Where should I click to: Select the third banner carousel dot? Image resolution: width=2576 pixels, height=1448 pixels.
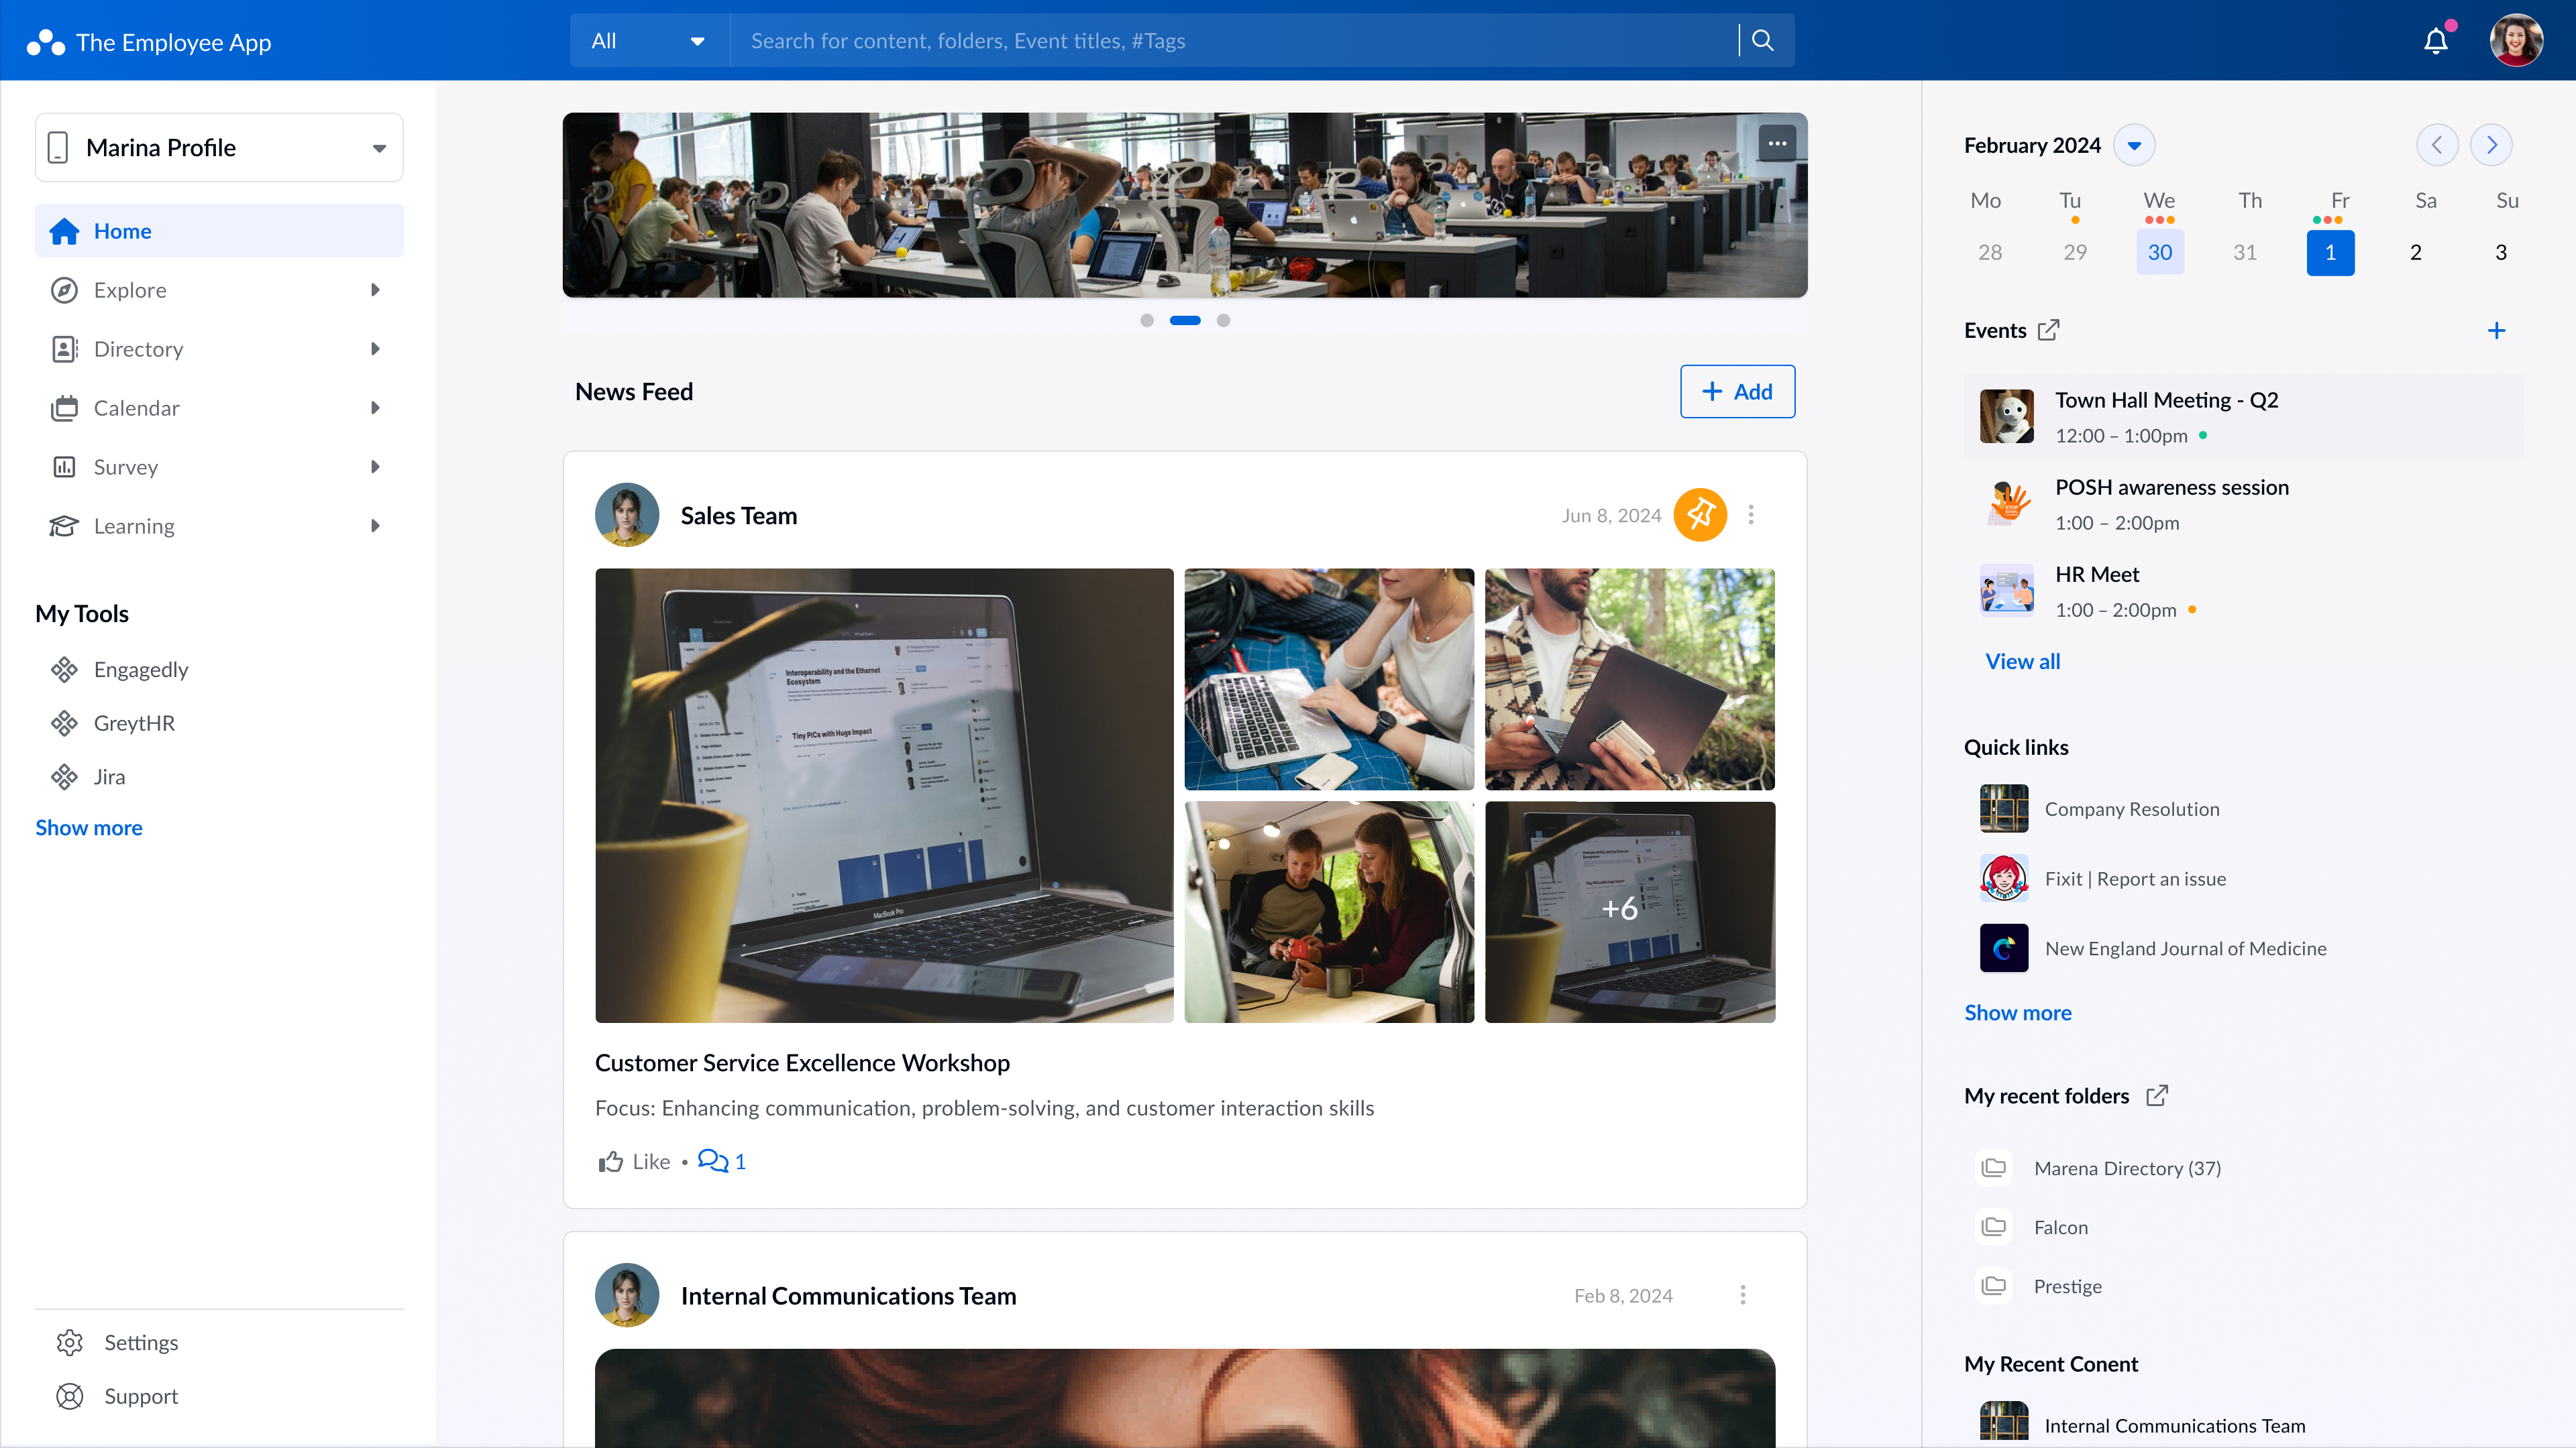1223,321
